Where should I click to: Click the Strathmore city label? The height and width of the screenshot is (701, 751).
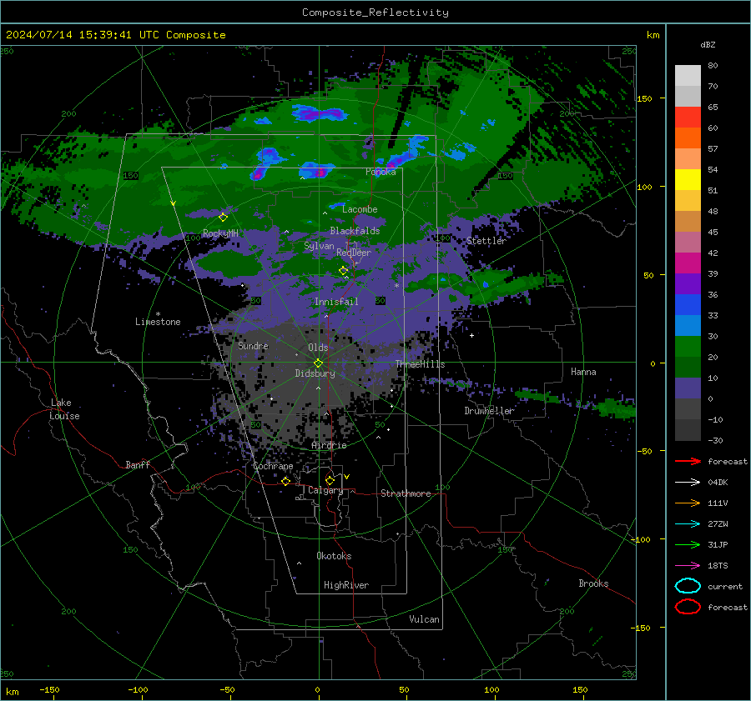click(406, 493)
